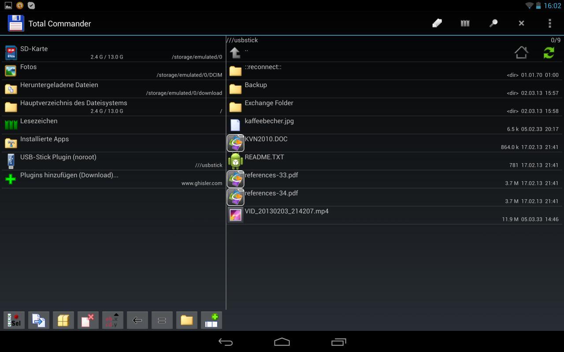
Task: Create a new folder with toolbar icon
Action: [186, 320]
